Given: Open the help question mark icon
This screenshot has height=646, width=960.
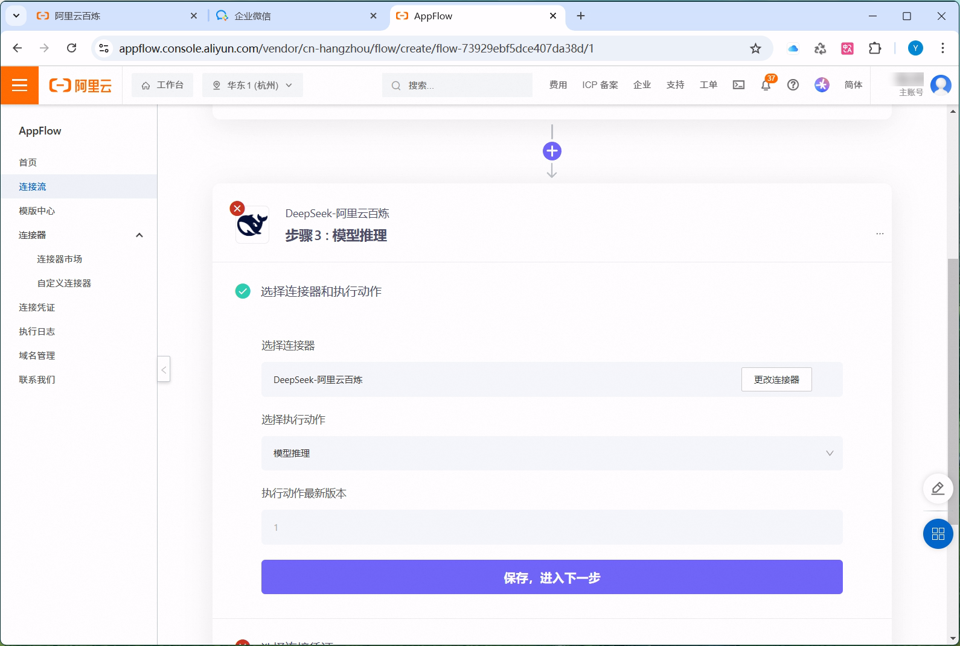Looking at the screenshot, I should pos(793,85).
